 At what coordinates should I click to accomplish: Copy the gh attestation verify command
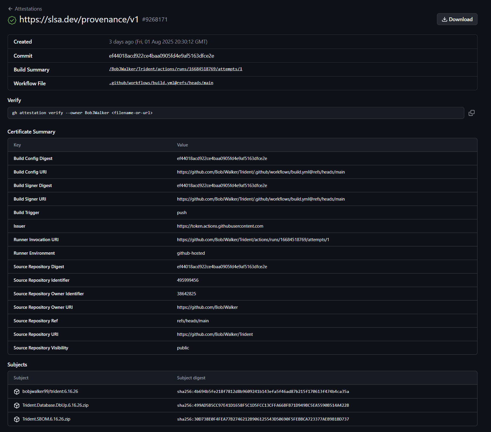tap(472, 113)
